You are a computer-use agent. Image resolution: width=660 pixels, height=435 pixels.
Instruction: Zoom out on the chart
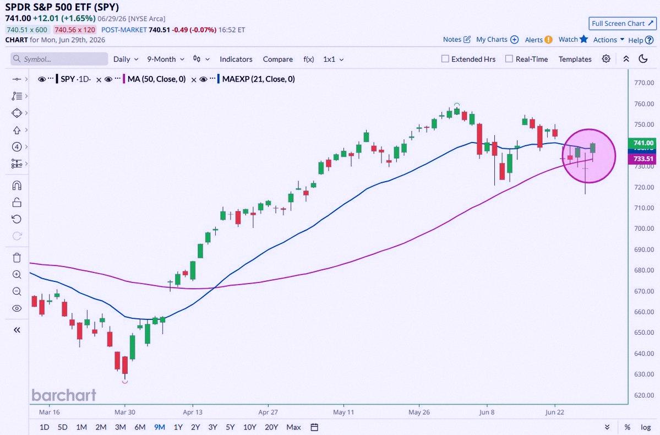pyautogui.click(x=17, y=291)
